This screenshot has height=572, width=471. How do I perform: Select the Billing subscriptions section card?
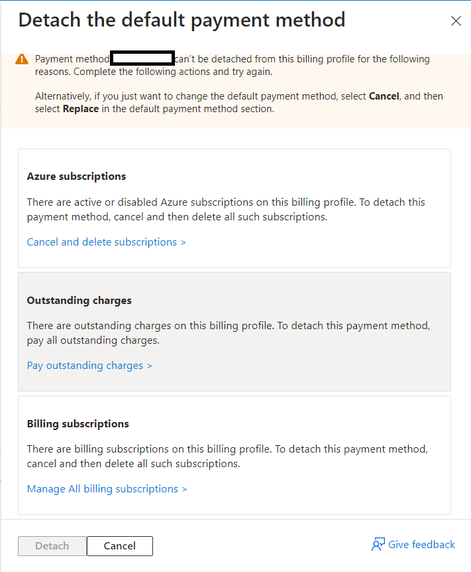click(235, 455)
